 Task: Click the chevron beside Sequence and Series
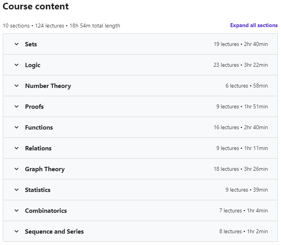tap(17, 232)
